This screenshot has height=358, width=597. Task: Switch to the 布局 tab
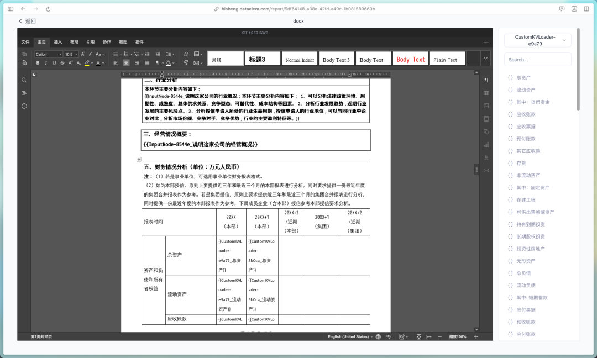pos(74,42)
